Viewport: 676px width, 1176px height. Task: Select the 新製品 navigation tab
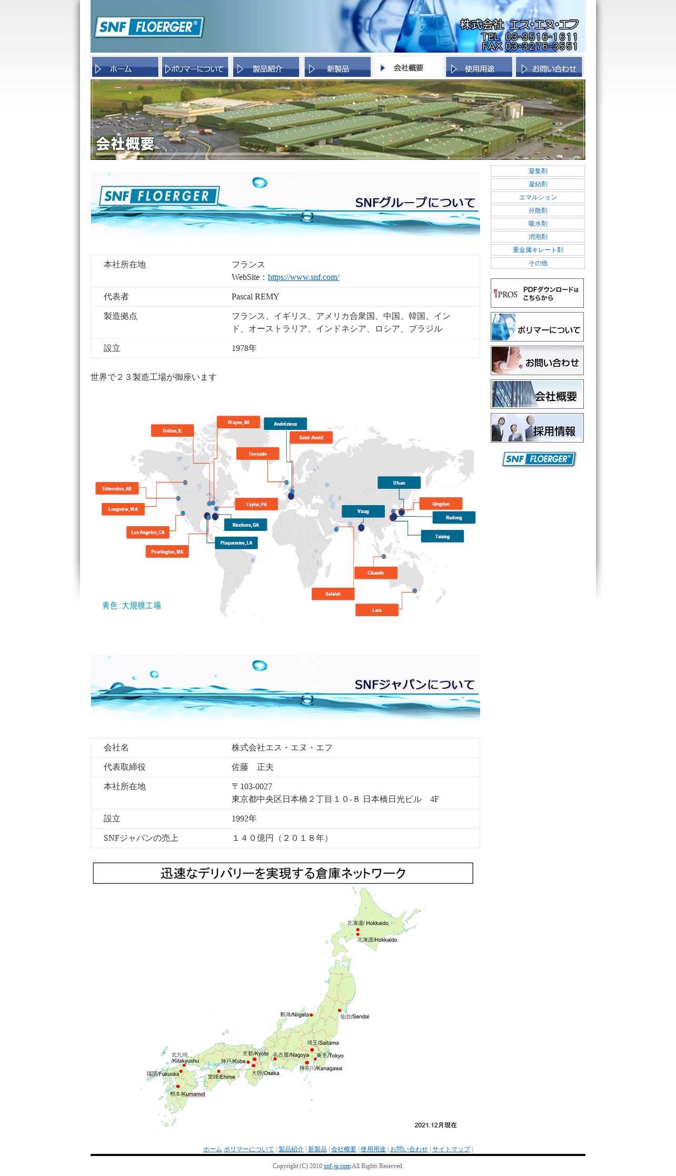point(337,67)
